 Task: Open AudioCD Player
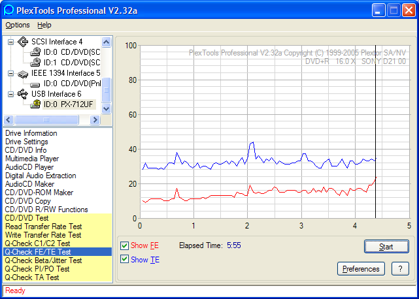coord(29,167)
